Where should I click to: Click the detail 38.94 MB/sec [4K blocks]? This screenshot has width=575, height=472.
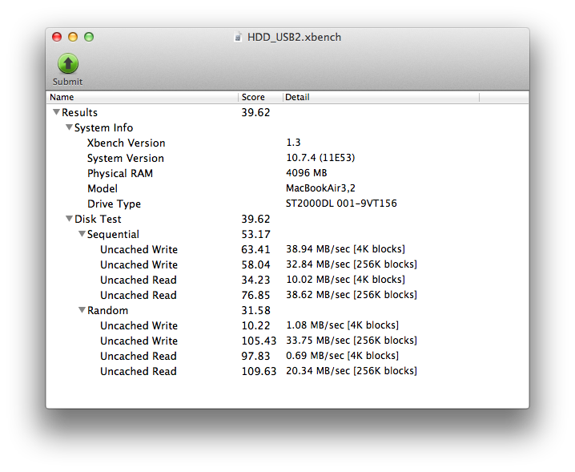(345, 249)
